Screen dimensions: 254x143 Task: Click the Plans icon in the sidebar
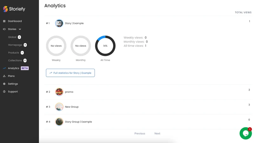pos(4,76)
